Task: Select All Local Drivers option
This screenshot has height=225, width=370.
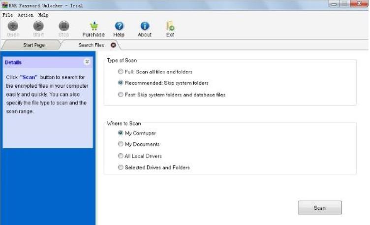Action: point(121,156)
